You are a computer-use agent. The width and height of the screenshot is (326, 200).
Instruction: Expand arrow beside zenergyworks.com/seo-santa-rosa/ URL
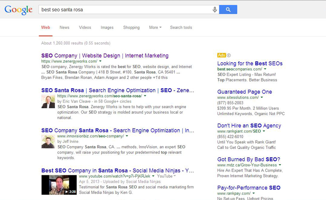(145, 96)
